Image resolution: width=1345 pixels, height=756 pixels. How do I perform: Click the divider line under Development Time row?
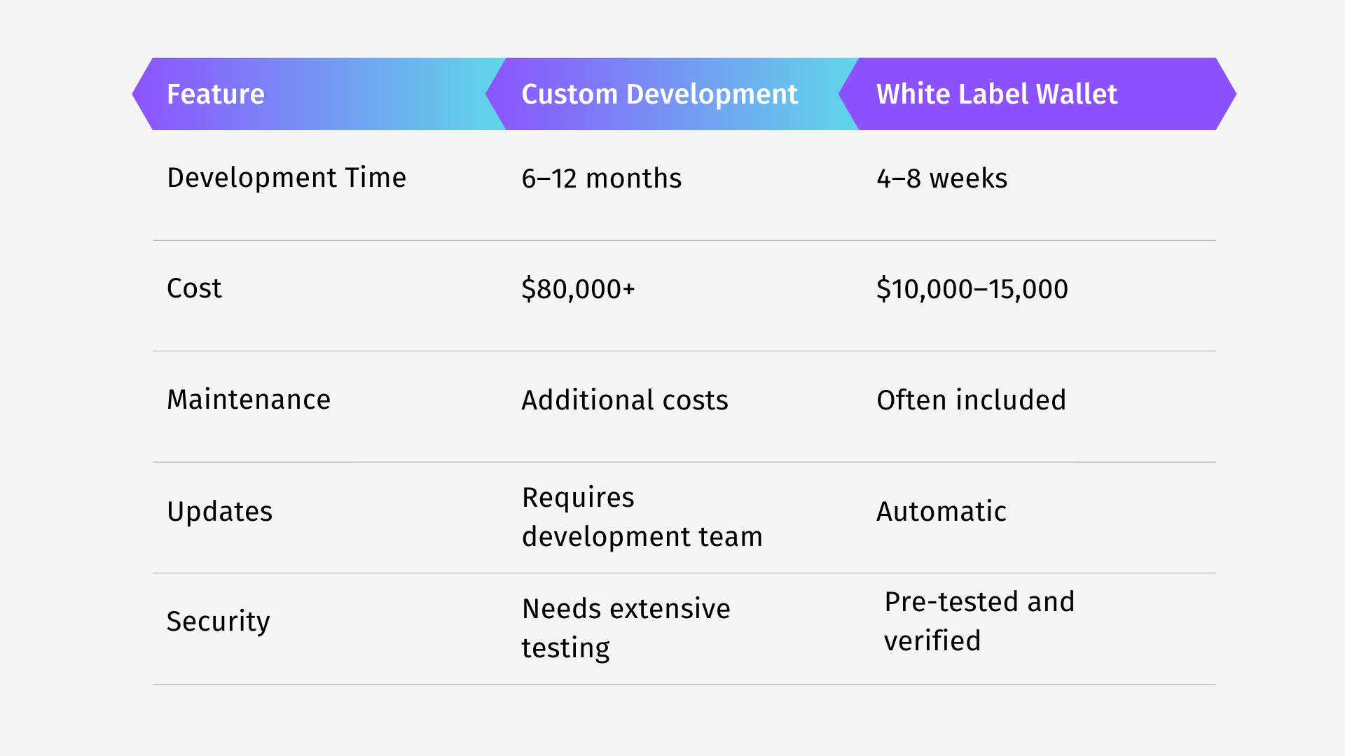tap(684, 241)
